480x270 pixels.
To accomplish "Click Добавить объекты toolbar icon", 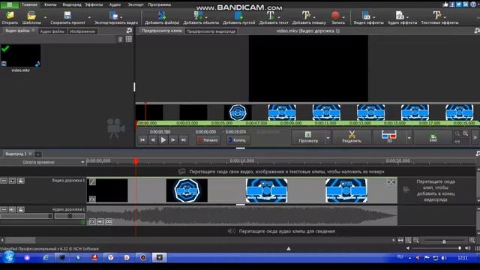I will [198, 15].
